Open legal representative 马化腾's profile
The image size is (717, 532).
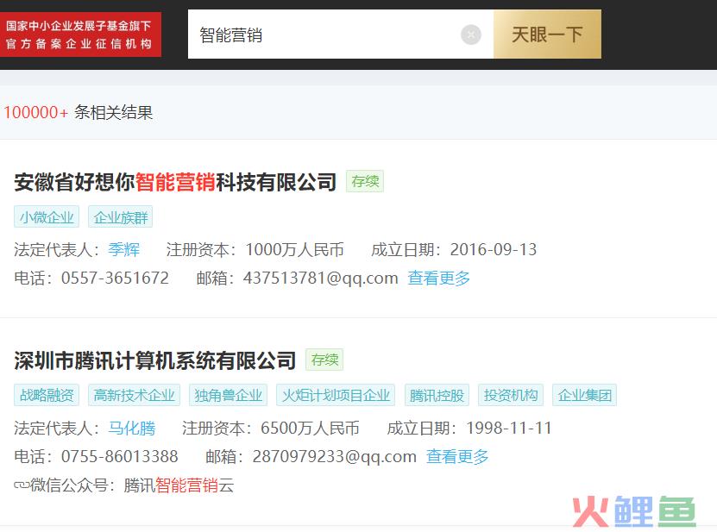[132, 429]
